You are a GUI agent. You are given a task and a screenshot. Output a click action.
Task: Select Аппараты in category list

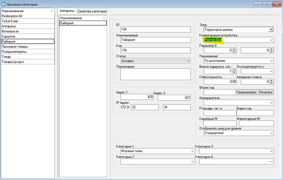[x=28, y=26]
